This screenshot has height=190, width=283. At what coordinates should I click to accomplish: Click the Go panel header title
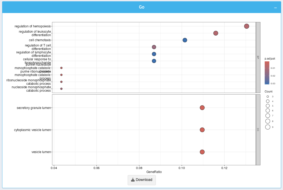[141, 7]
